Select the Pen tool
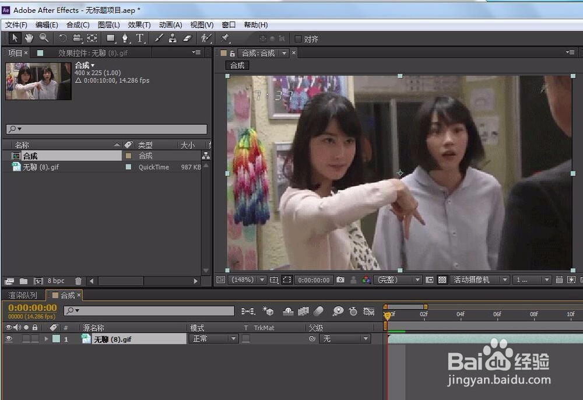Viewport: 583px width, 400px height. [125, 38]
